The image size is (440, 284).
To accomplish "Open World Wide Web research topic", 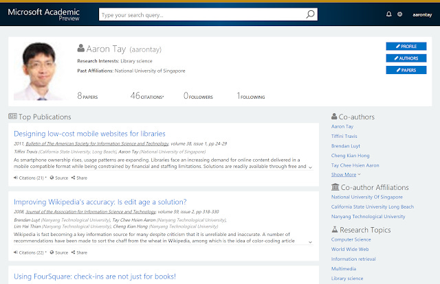I will (x=350, y=249).
